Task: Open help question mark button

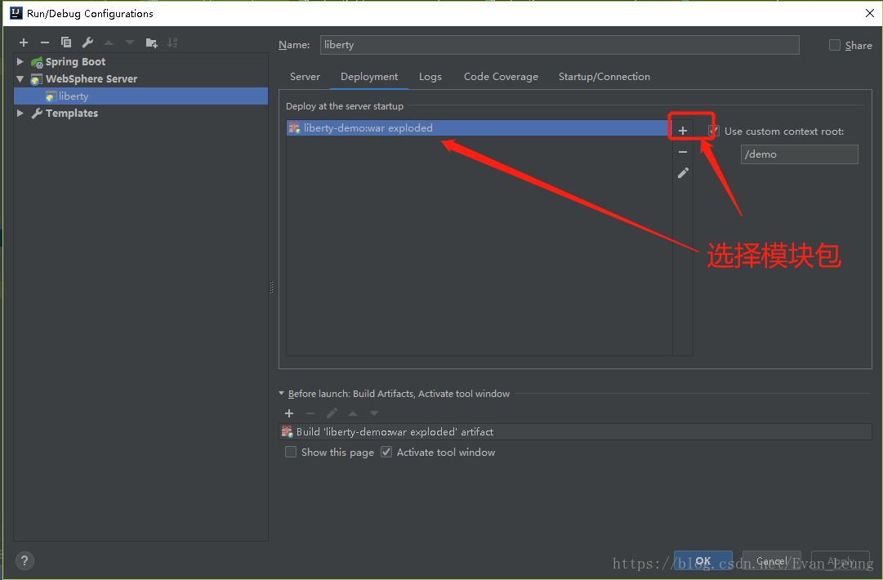Action: (x=25, y=561)
